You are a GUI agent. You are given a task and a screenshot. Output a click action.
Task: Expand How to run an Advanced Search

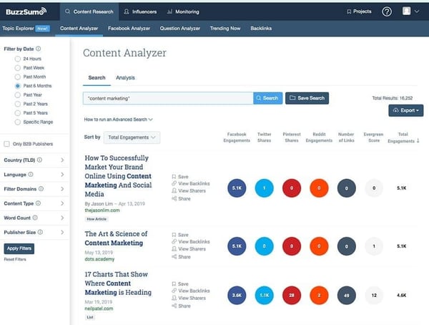click(118, 120)
